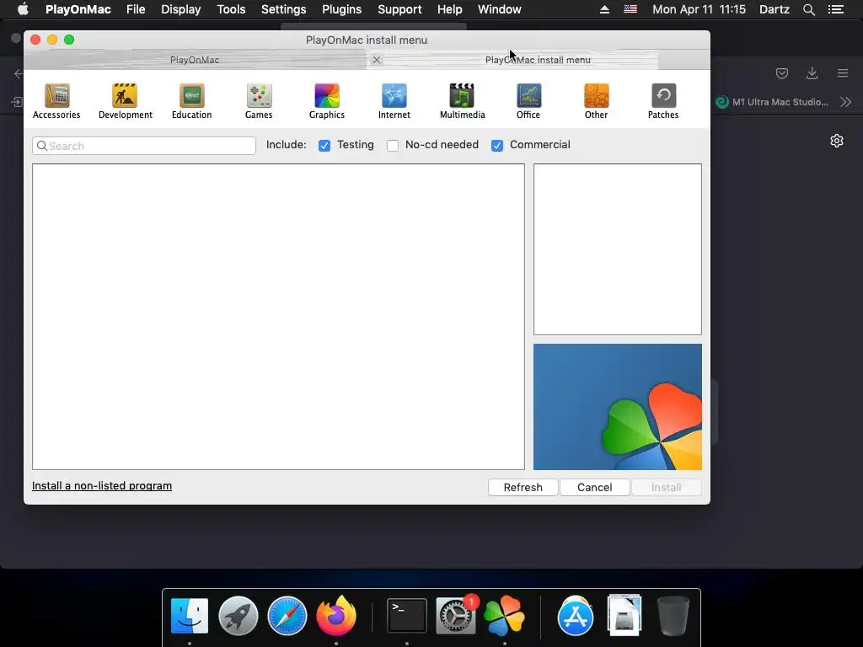Cancel the install menu
This screenshot has width=863, height=647.
point(594,488)
